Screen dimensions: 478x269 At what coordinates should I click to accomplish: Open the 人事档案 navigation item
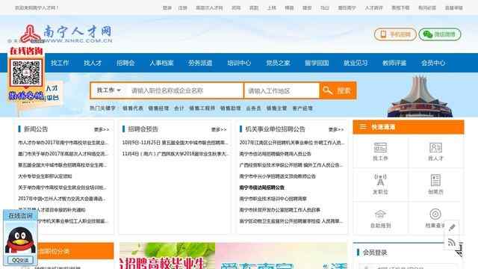point(161,63)
